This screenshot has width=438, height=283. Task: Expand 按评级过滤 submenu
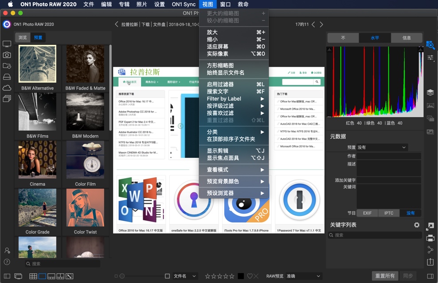coord(234,106)
